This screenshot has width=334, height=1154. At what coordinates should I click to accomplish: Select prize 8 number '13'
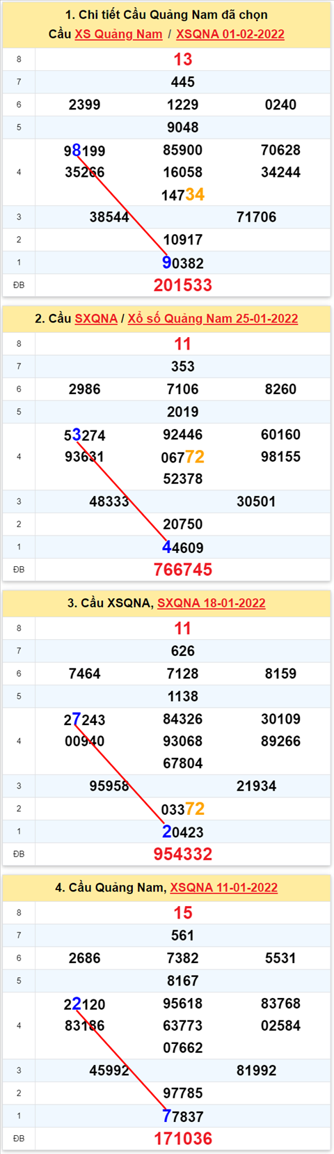183,59
